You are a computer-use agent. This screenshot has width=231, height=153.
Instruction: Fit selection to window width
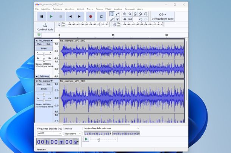(135, 14)
